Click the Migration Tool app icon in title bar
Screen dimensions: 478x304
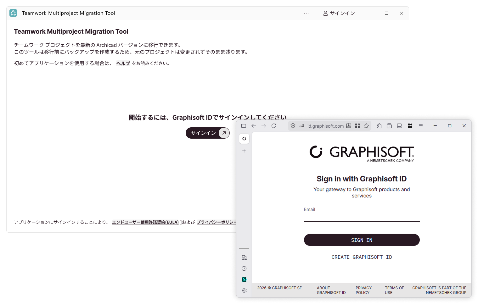pos(13,13)
